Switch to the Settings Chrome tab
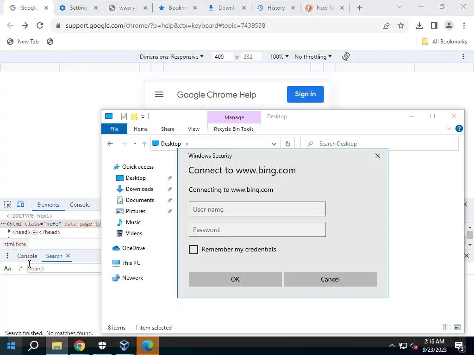Image resolution: width=474 pixels, height=355 pixels. coord(78,8)
